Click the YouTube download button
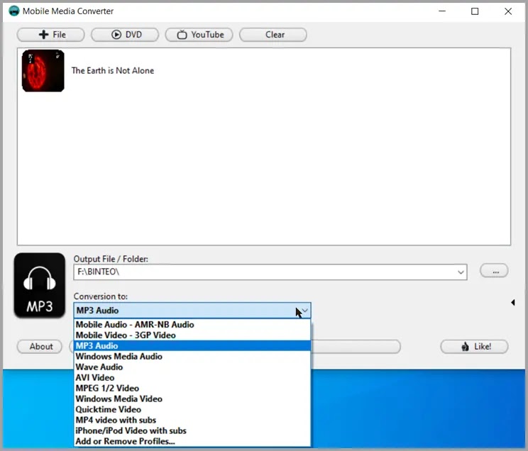 click(199, 35)
